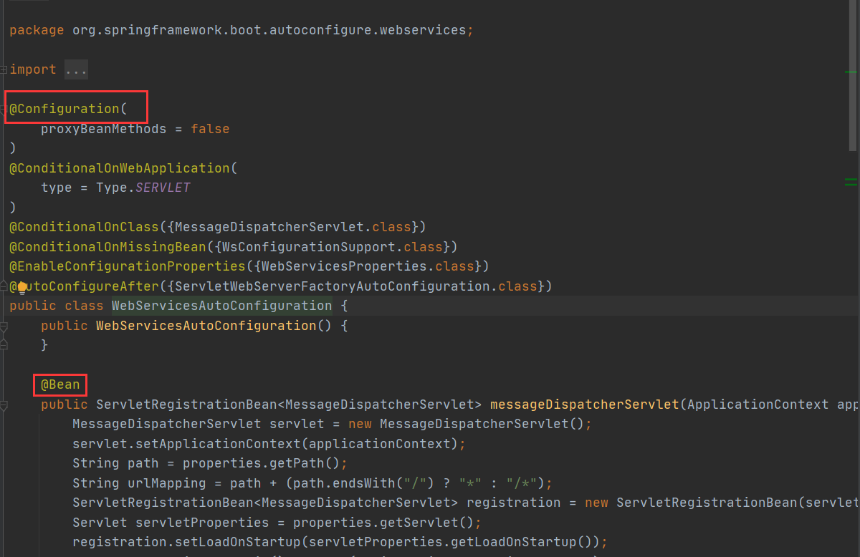Viewport: 860px width, 557px height.
Task: Click the Type.SERVLET constant
Action: click(143, 188)
